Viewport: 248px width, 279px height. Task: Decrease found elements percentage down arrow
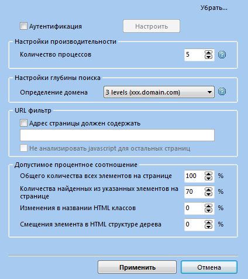(208, 194)
